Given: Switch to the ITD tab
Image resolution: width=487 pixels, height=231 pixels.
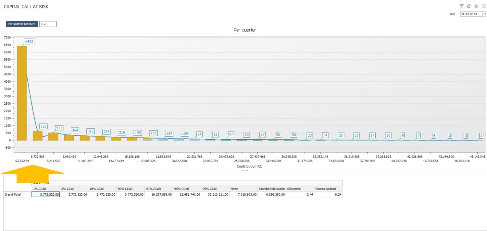Looking at the screenshot, I should 48,24.
